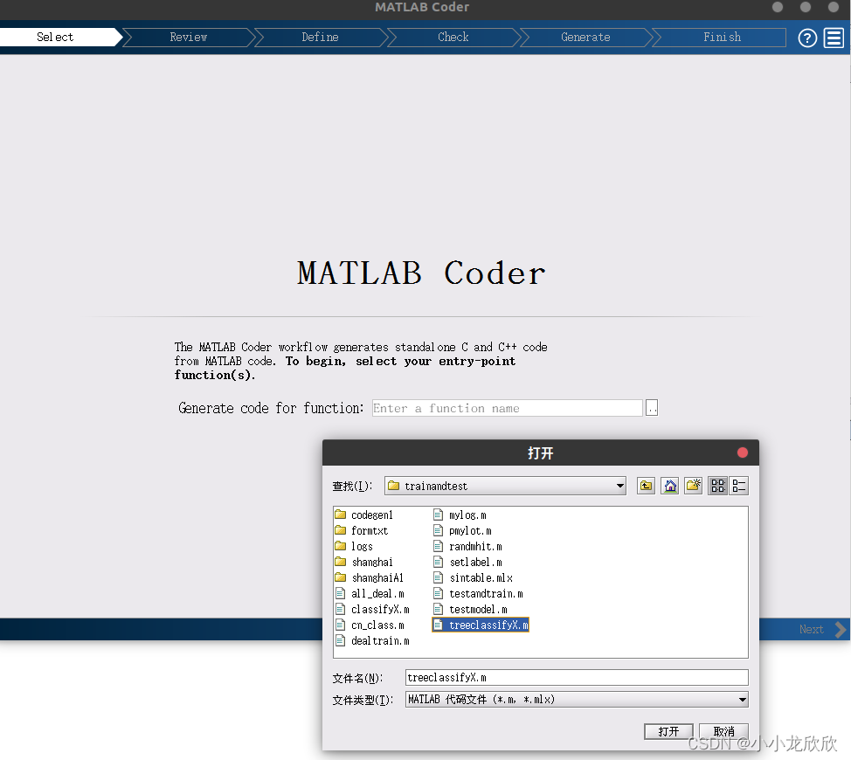Select file setlabel.m
Image resolution: width=851 pixels, height=760 pixels.
click(467, 562)
